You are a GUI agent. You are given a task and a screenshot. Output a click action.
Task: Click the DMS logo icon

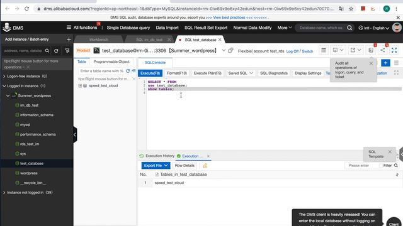click(x=7, y=28)
